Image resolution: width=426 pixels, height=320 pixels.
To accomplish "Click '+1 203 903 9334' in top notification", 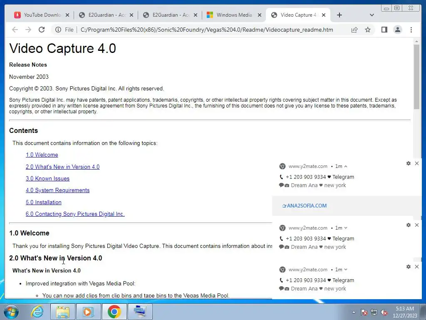I will tap(306, 177).
